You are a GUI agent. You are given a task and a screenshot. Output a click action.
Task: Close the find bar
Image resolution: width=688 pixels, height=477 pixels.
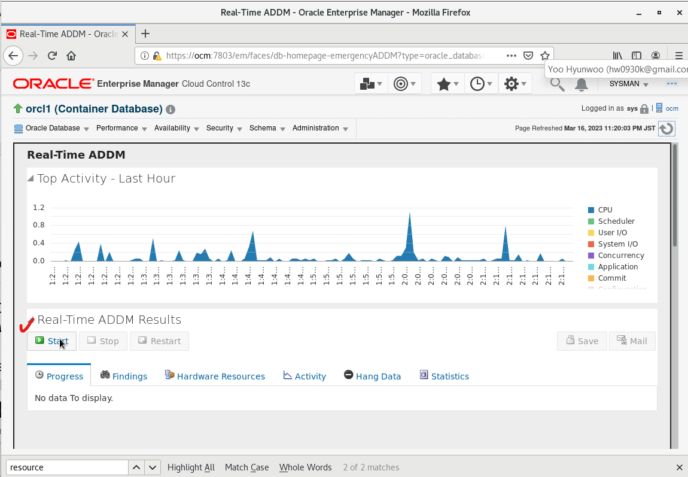click(679, 467)
